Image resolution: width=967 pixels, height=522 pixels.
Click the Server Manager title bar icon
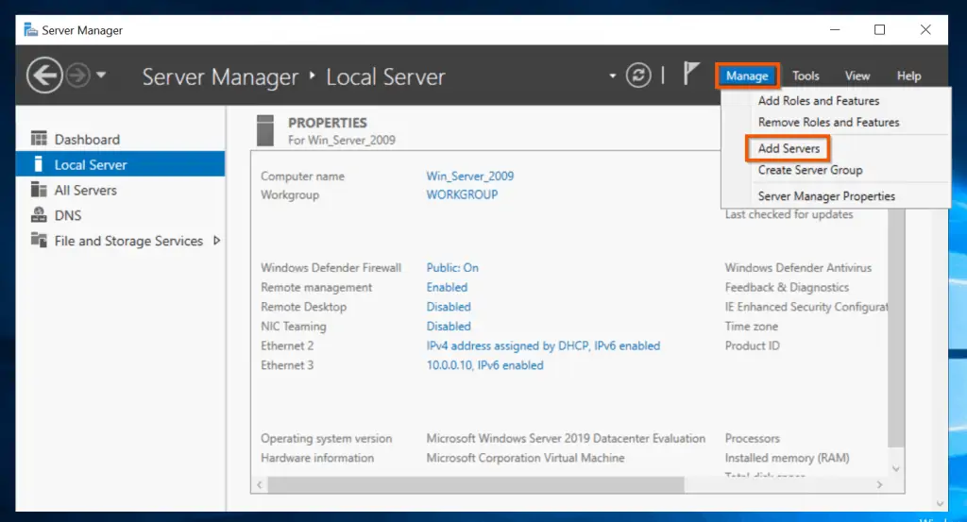pos(30,29)
